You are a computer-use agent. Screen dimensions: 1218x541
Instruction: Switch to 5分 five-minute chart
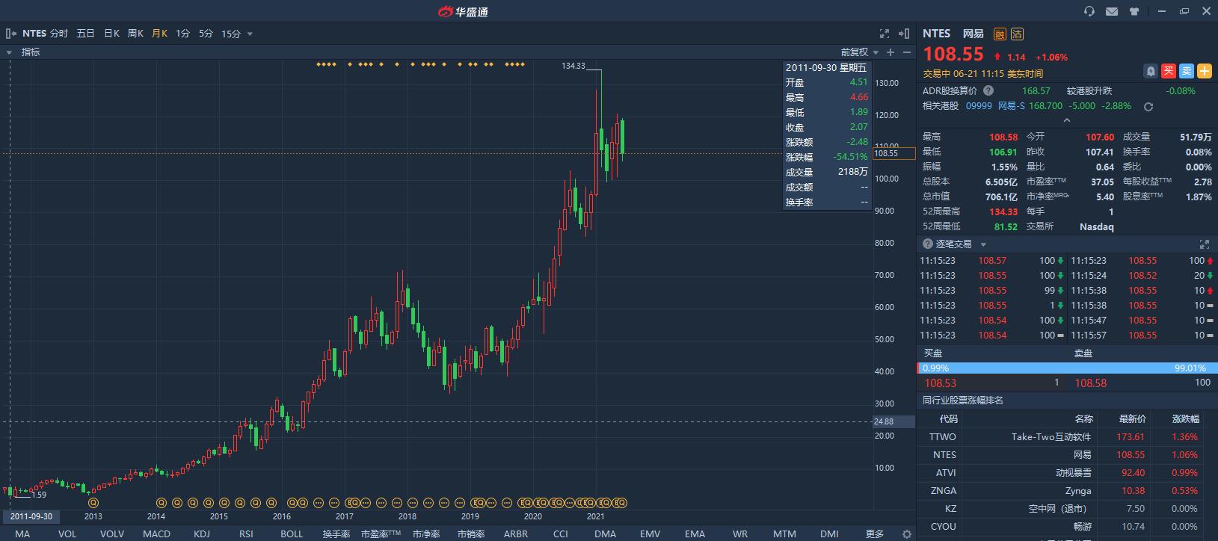click(206, 34)
